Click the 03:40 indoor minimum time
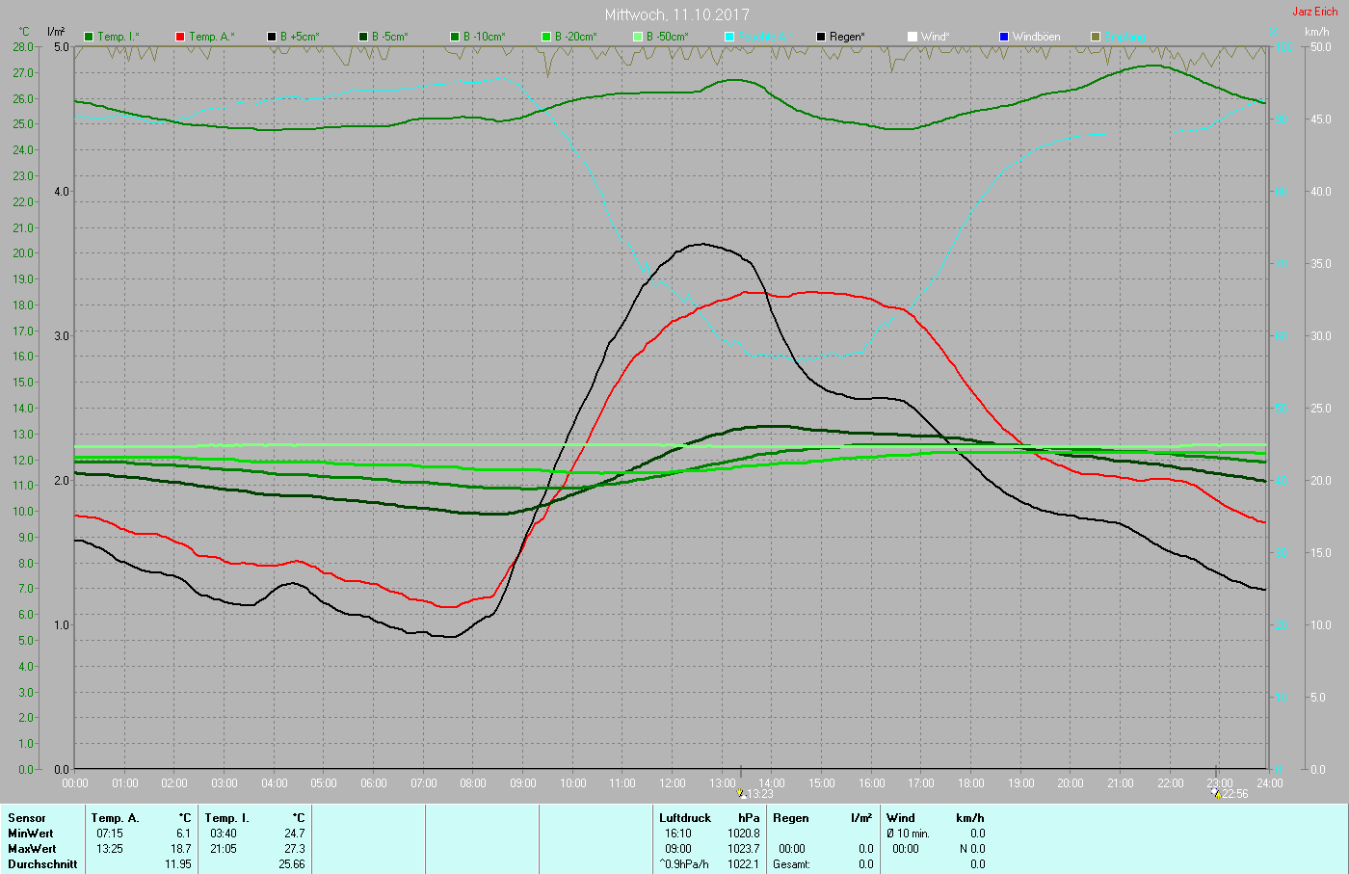The height and width of the screenshot is (874, 1349). coord(224,834)
